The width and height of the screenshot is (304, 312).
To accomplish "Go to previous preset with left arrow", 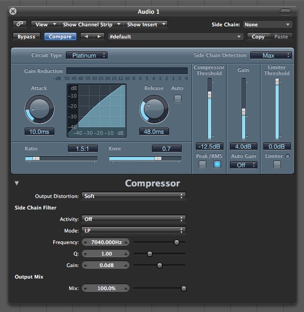I will click(x=86, y=37).
